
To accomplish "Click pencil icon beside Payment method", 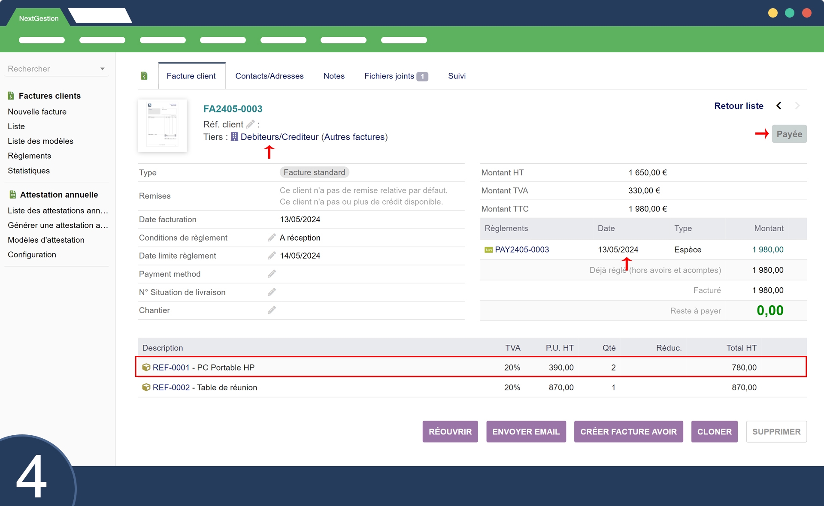I will click(272, 274).
